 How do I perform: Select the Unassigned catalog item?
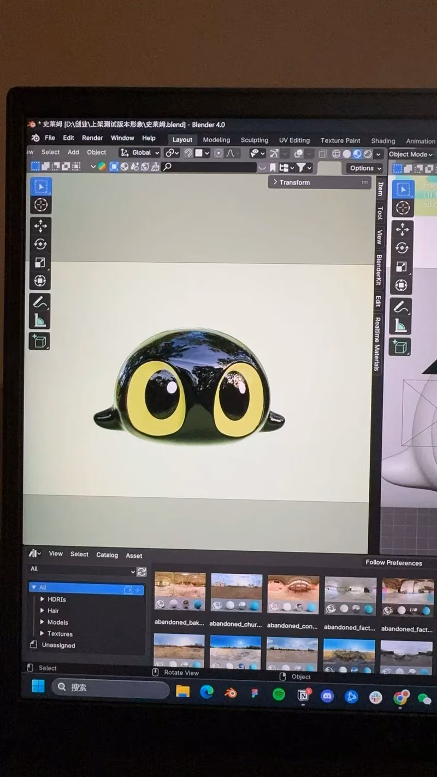point(58,645)
